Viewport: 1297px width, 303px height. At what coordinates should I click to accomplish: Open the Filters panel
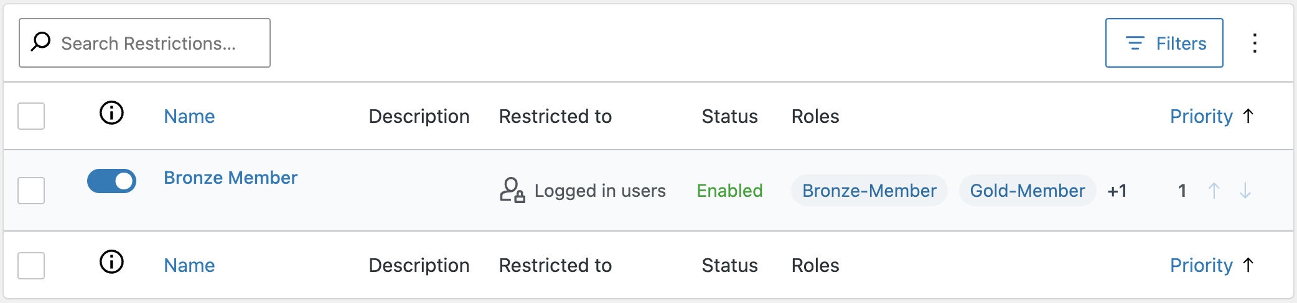(x=1164, y=43)
